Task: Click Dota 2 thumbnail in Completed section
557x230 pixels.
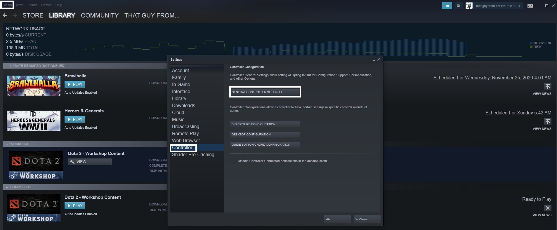Action: [34, 208]
